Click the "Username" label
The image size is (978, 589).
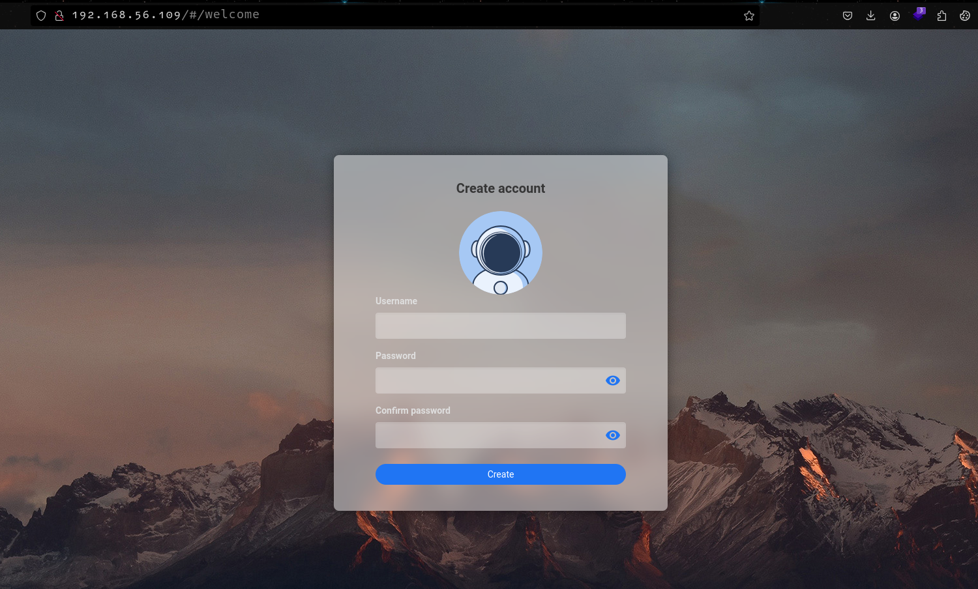coord(396,301)
